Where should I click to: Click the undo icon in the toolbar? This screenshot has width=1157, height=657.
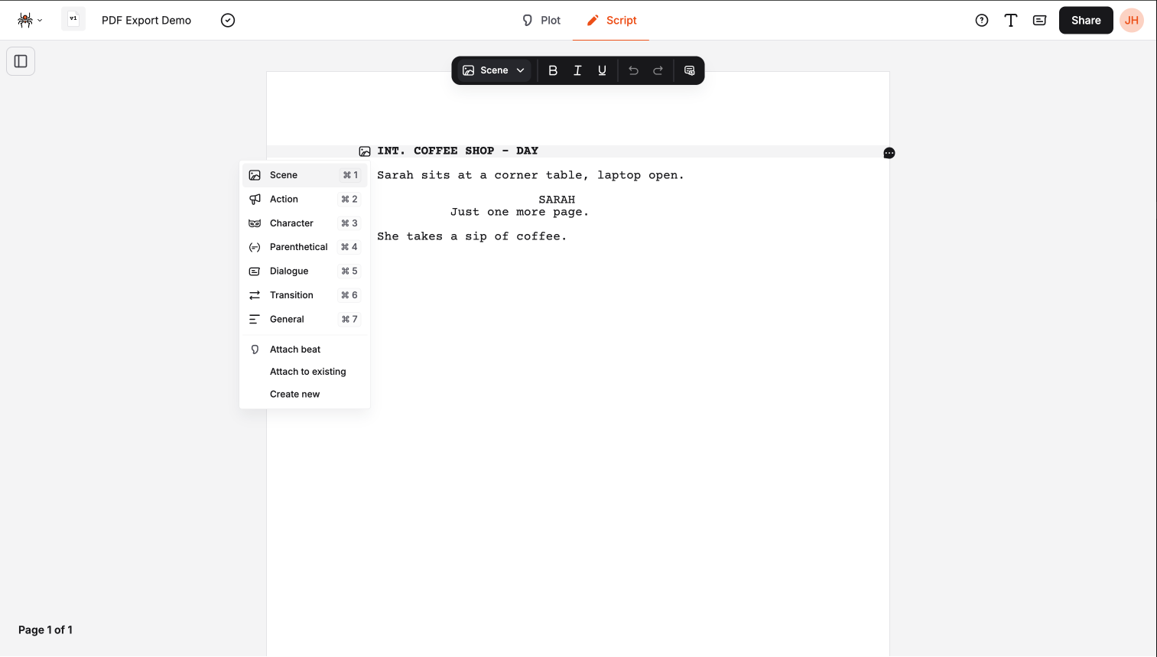tap(633, 70)
